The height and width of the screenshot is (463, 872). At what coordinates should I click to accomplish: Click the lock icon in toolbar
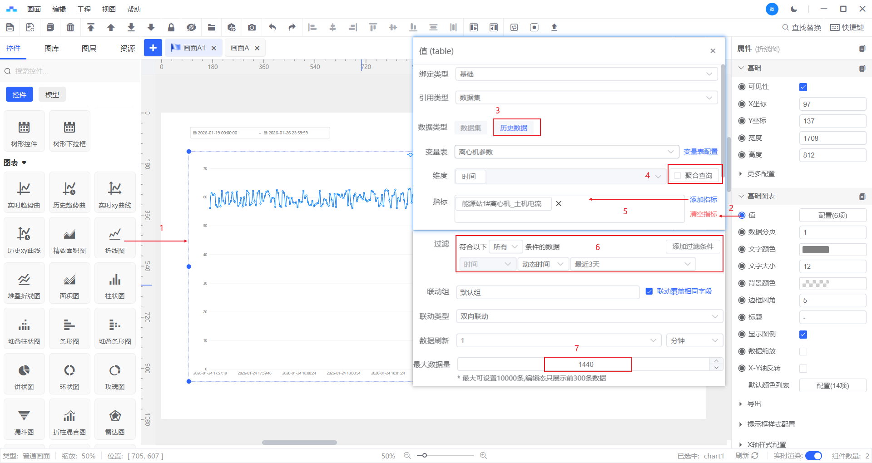(x=171, y=28)
